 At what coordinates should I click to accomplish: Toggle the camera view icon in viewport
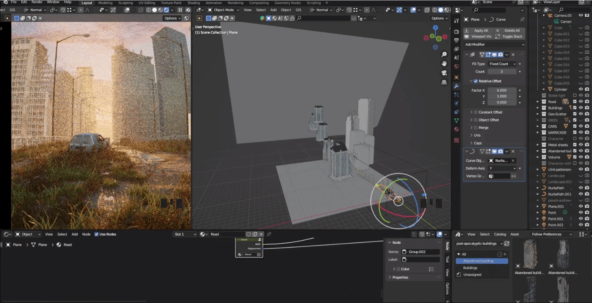[444, 73]
